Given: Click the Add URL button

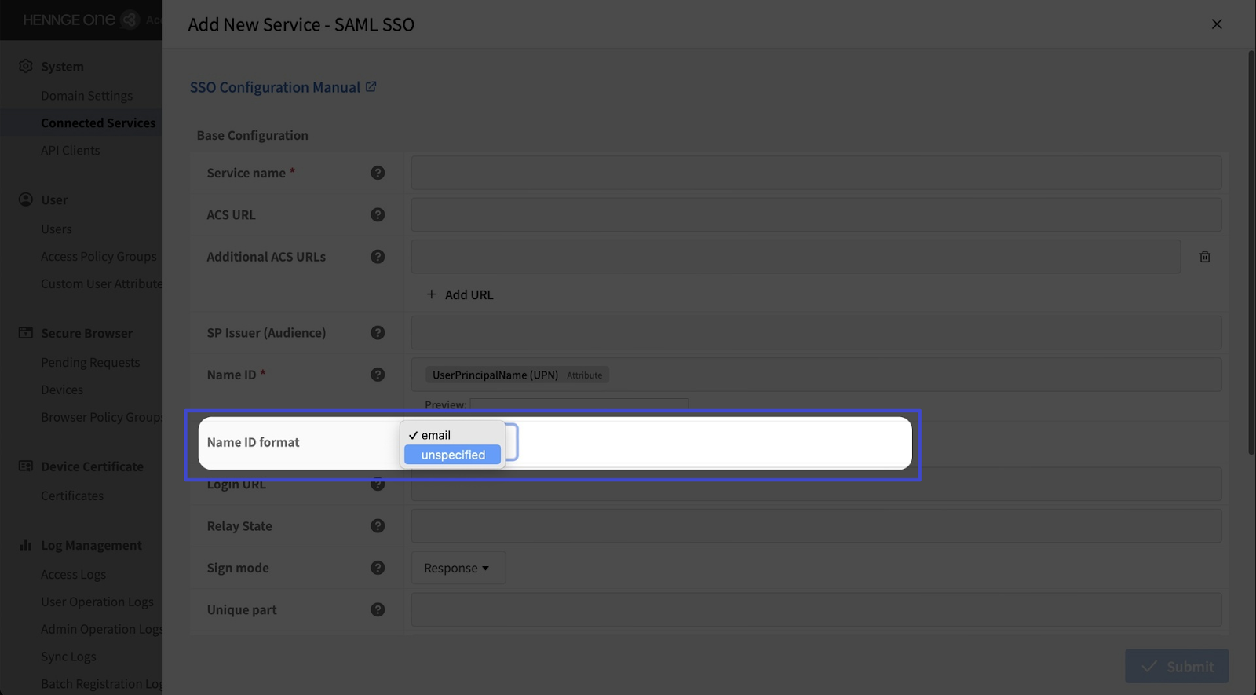Looking at the screenshot, I should coord(460,294).
